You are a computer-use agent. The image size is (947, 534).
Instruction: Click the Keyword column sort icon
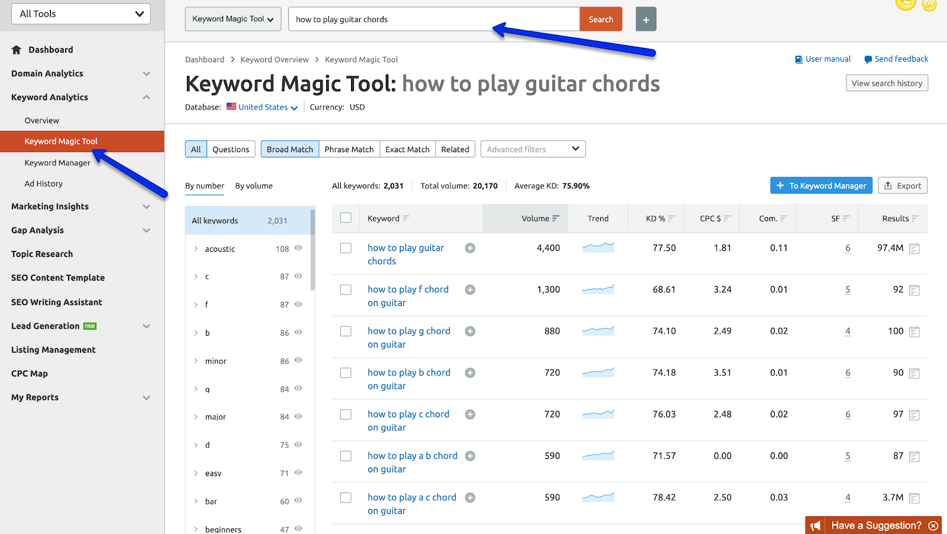click(x=406, y=218)
